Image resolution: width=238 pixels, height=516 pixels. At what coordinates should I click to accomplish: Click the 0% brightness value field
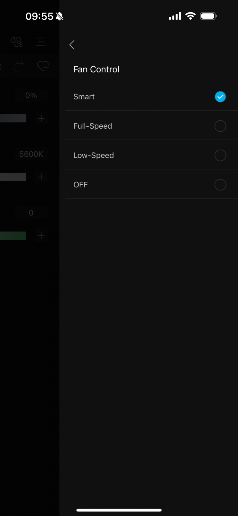click(31, 96)
